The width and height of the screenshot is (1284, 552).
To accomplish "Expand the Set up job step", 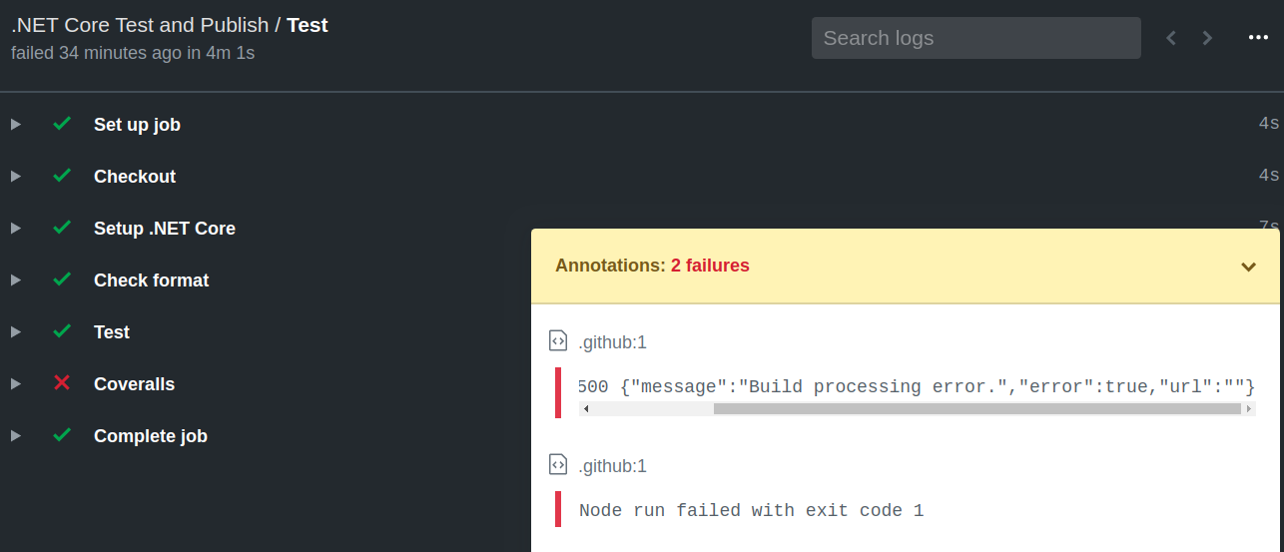I will pyautogui.click(x=15, y=124).
